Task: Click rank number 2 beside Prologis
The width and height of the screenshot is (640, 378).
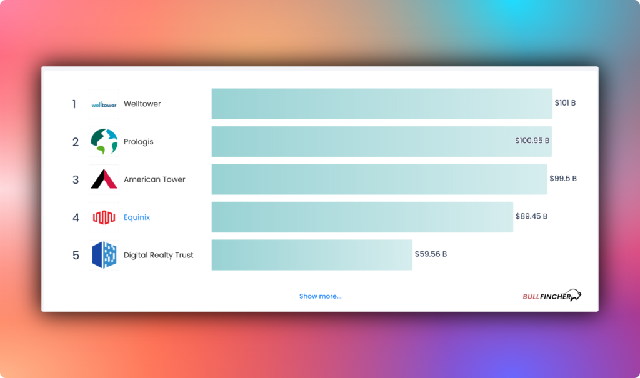Action: click(76, 142)
